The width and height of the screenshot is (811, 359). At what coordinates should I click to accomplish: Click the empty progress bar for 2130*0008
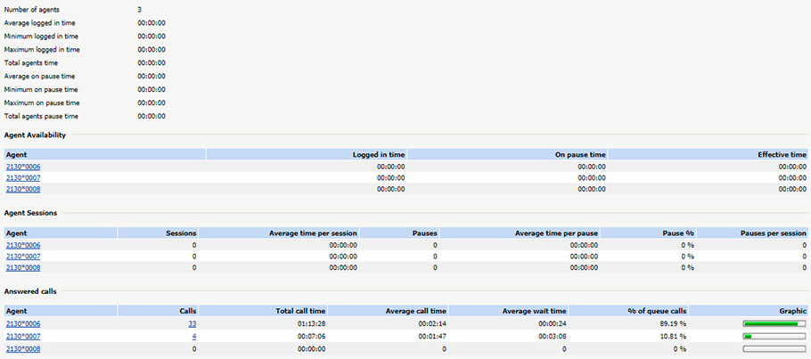(774, 349)
